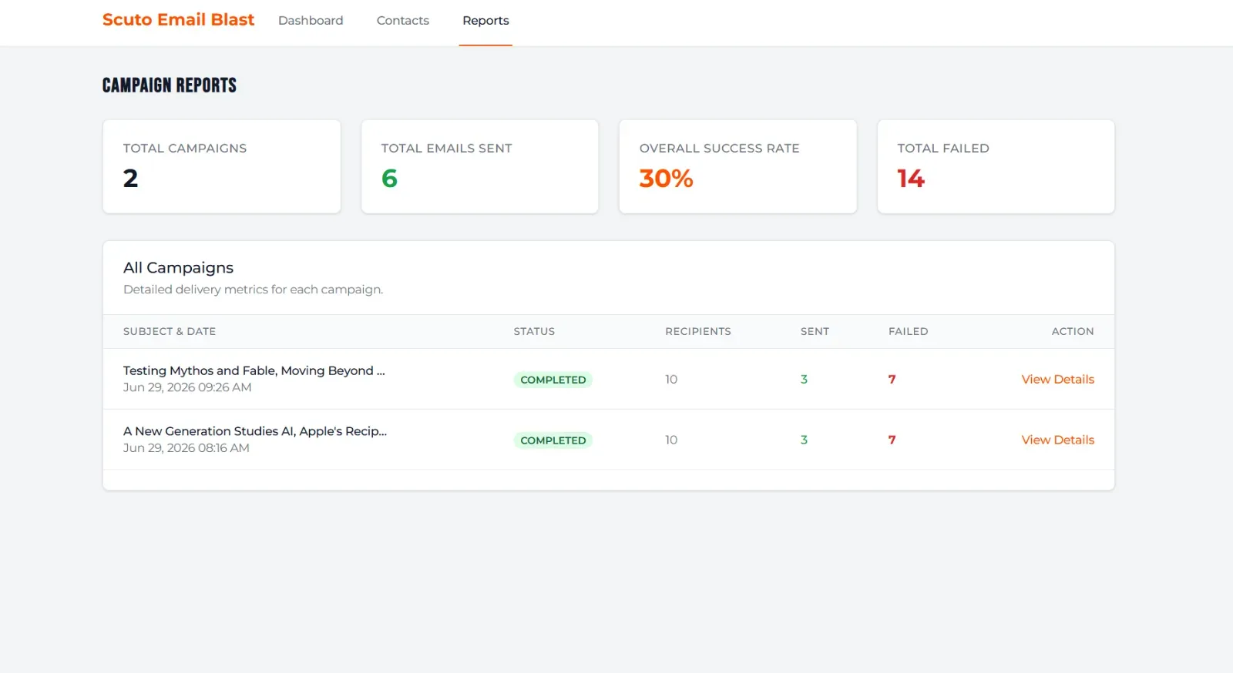The height and width of the screenshot is (673, 1233).
Task: Click the Status column header
Action: click(534, 331)
